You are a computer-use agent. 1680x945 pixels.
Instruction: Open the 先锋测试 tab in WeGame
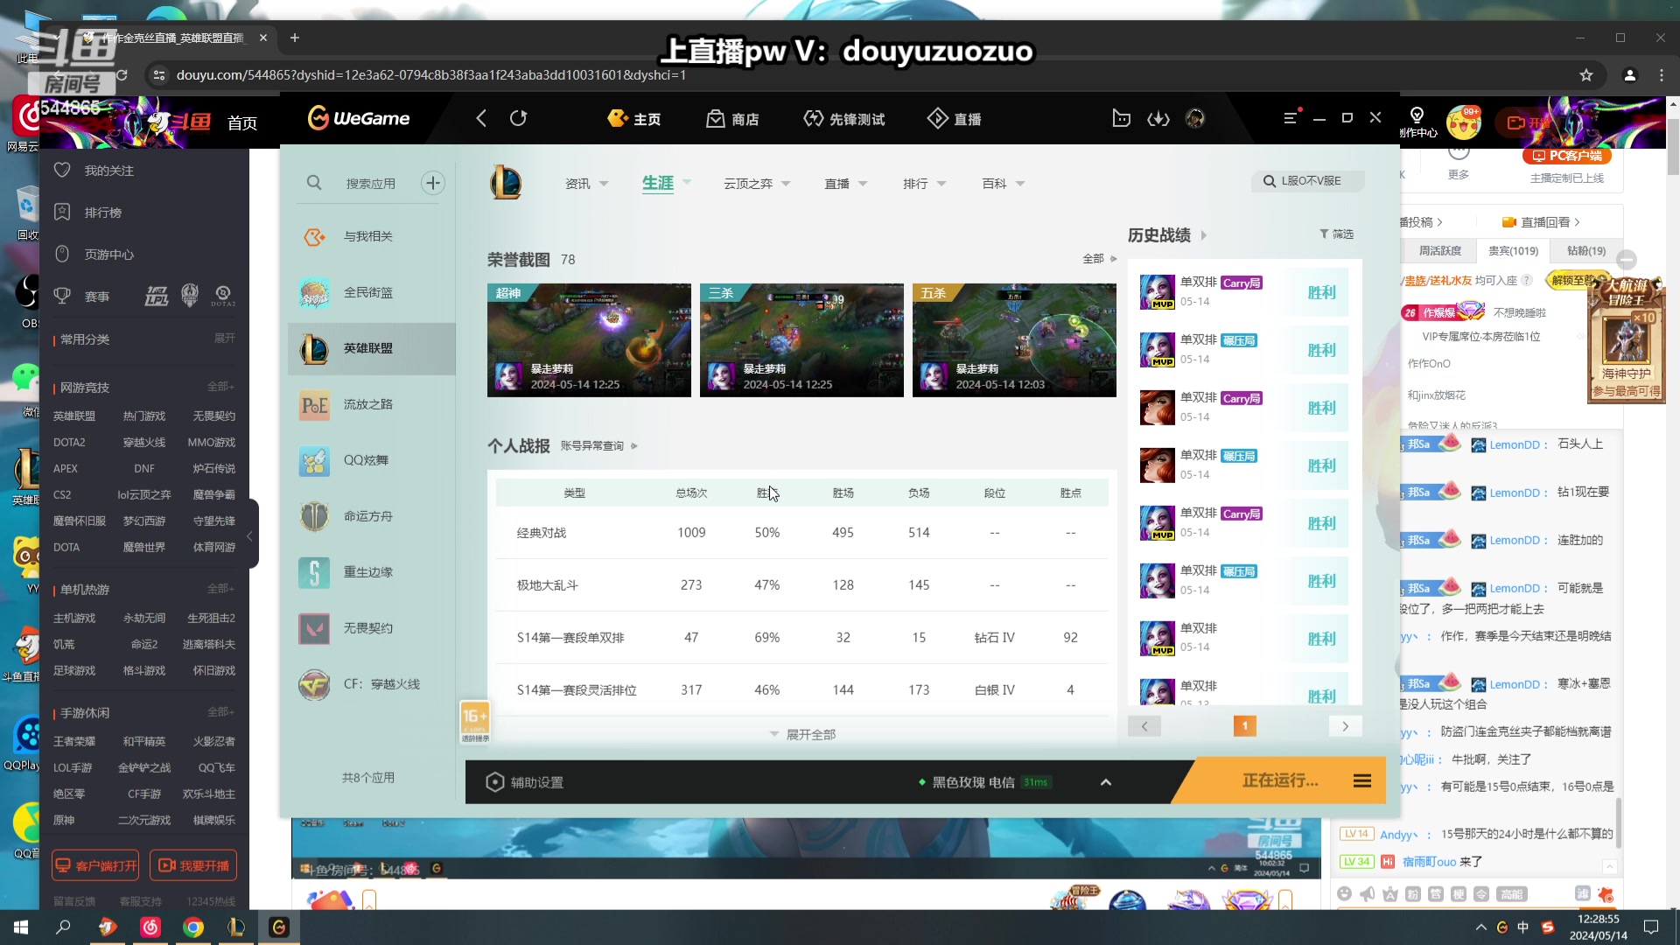pos(843,119)
